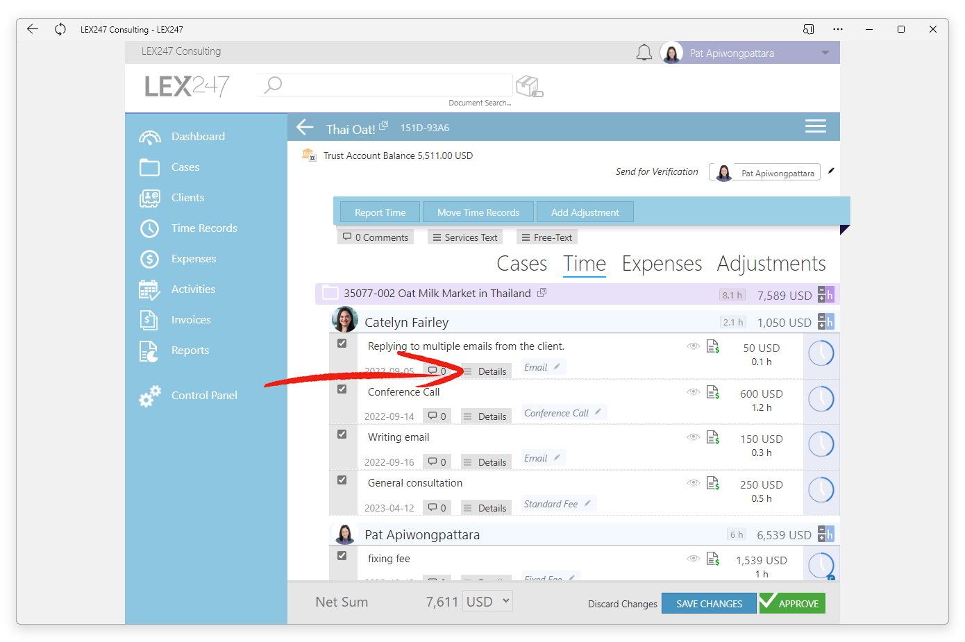Uncheck the General consultation record
965x642 pixels.
pos(342,480)
